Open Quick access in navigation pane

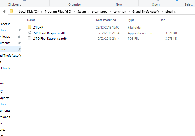click(x=5, y=24)
